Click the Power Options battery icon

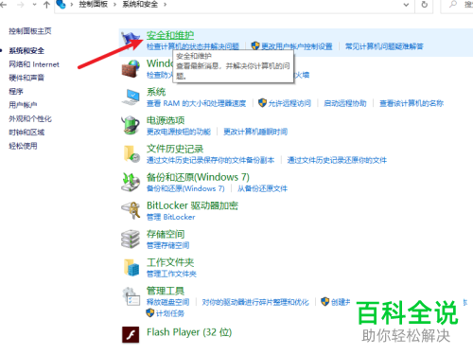point(131,125)
